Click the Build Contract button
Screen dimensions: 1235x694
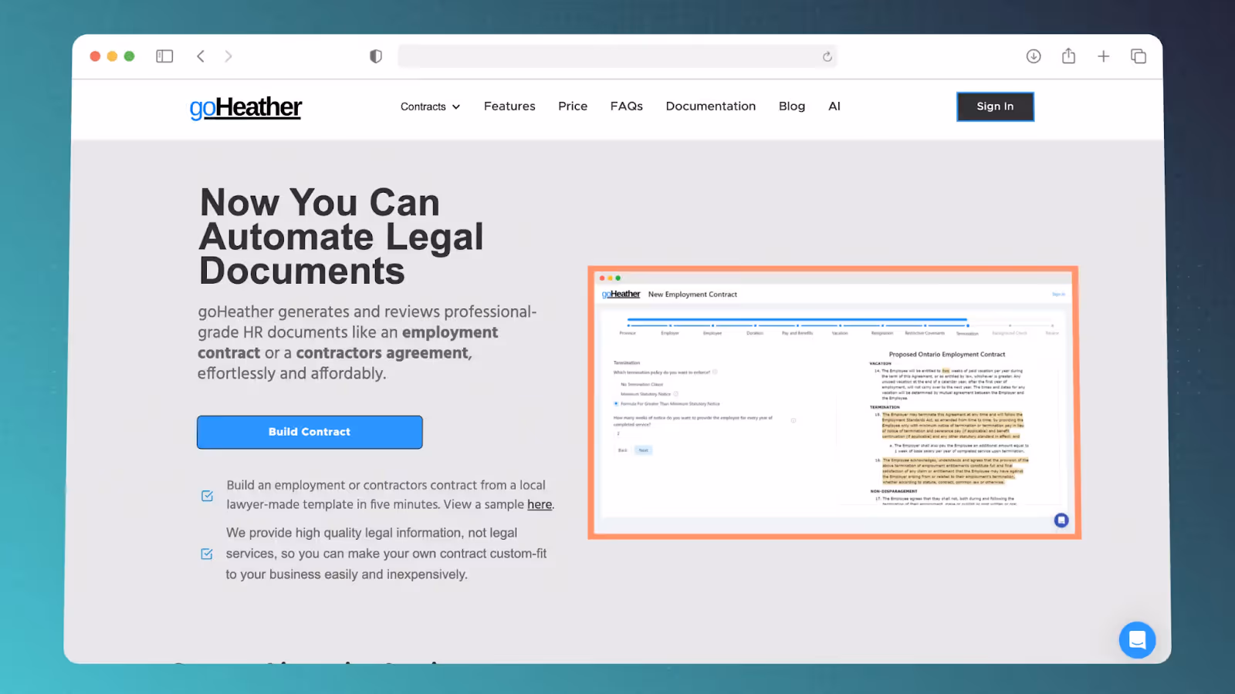tap(310, 432)
